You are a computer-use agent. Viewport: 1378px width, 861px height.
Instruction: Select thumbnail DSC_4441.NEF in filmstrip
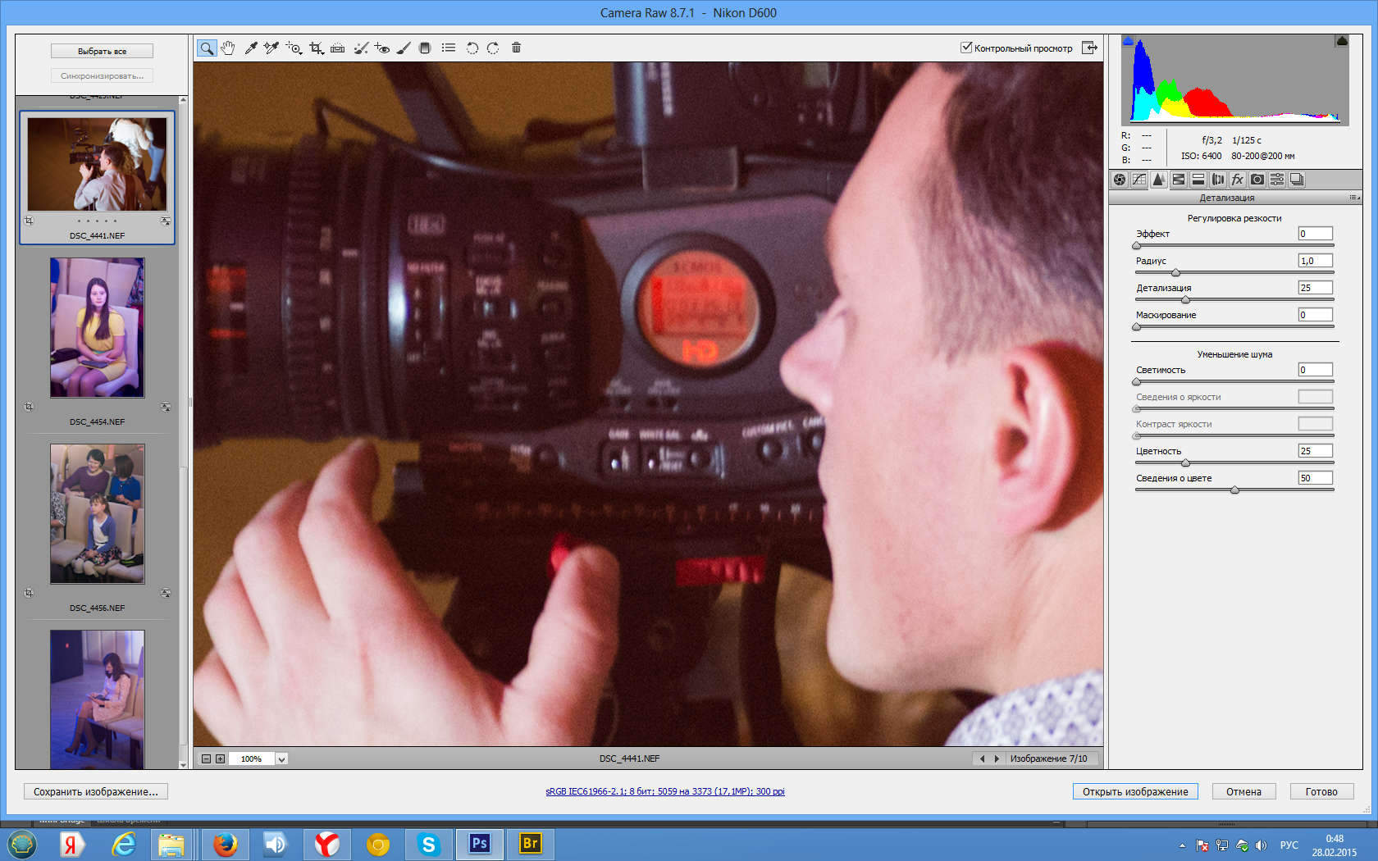(x=97, y=164)
